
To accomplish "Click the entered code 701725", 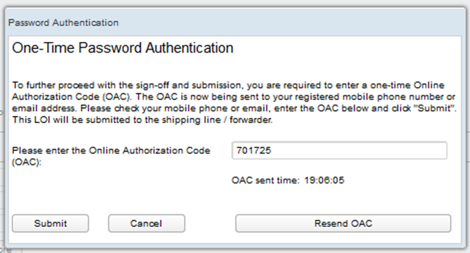I will coord(251,150).
